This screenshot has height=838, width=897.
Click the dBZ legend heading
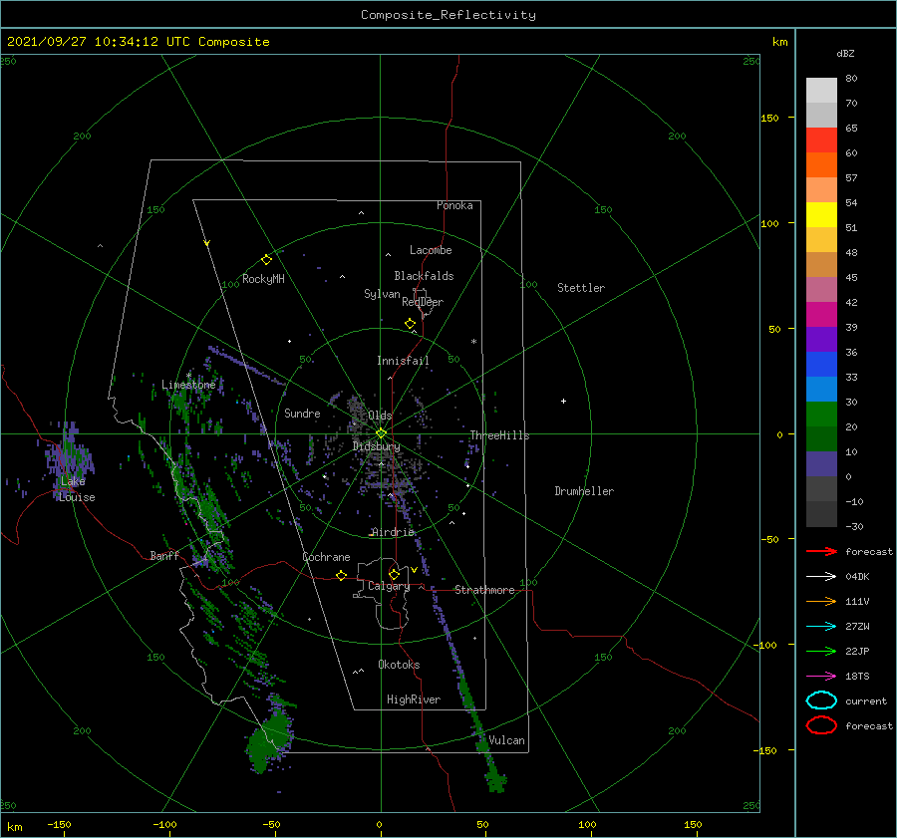click(845, 54)
